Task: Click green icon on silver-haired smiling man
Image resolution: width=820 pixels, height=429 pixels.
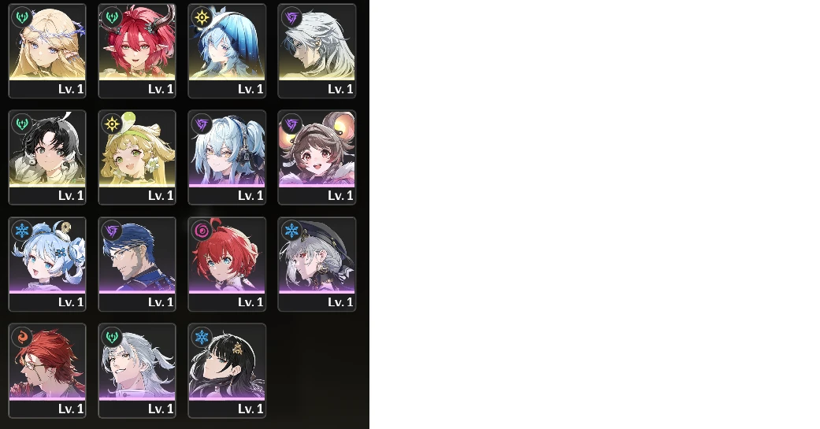Action: (x=112, y=337)
